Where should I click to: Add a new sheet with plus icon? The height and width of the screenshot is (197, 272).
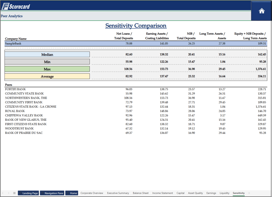(249, 193)
